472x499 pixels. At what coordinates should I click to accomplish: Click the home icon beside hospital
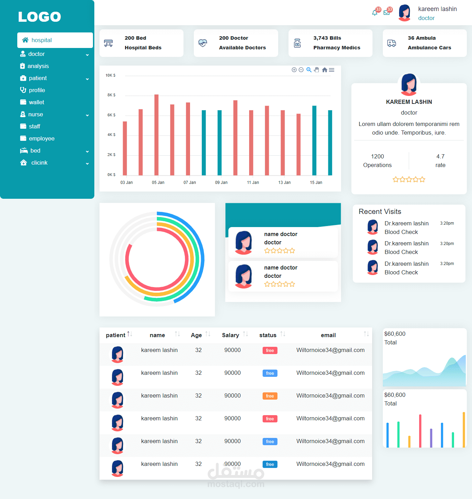pos(25,40)
